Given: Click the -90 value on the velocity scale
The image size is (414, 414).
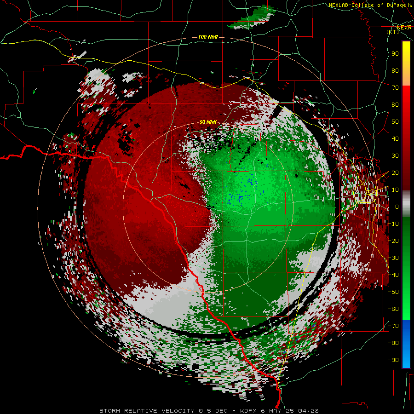Looking at the screenshot, I should 393,360.
